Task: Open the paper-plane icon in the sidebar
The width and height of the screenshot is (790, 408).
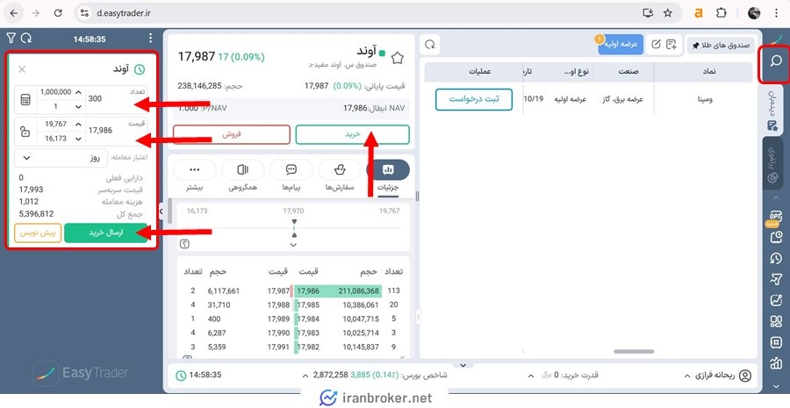Action: tap(776, 280)
